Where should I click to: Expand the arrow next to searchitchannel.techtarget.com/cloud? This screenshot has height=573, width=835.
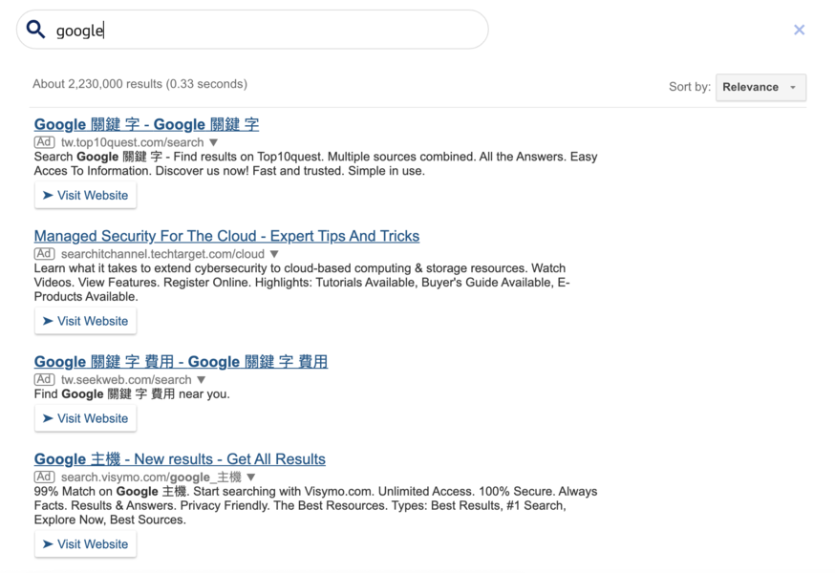pos(274,254)
